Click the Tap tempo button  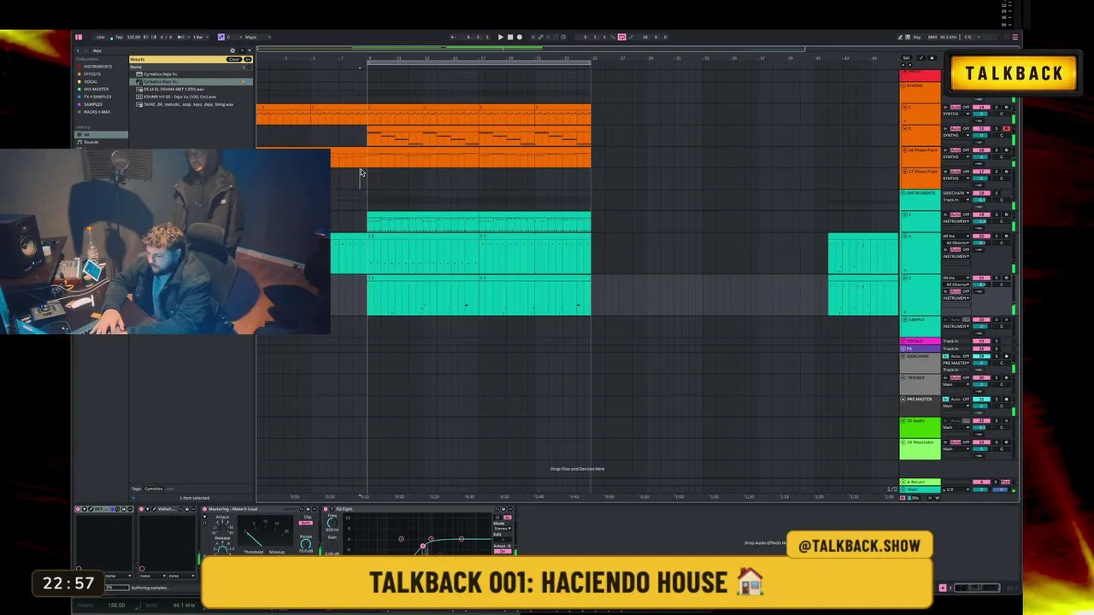click(119, 37)
